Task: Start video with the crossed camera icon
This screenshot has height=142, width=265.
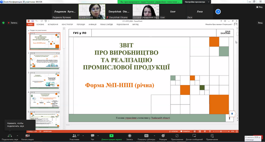Action: 27,136
